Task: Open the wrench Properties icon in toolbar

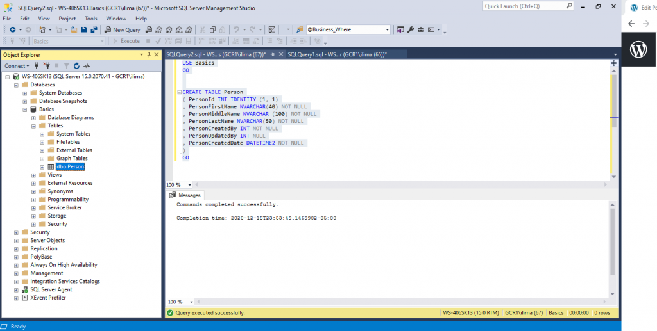Action: tap(411, 29)
